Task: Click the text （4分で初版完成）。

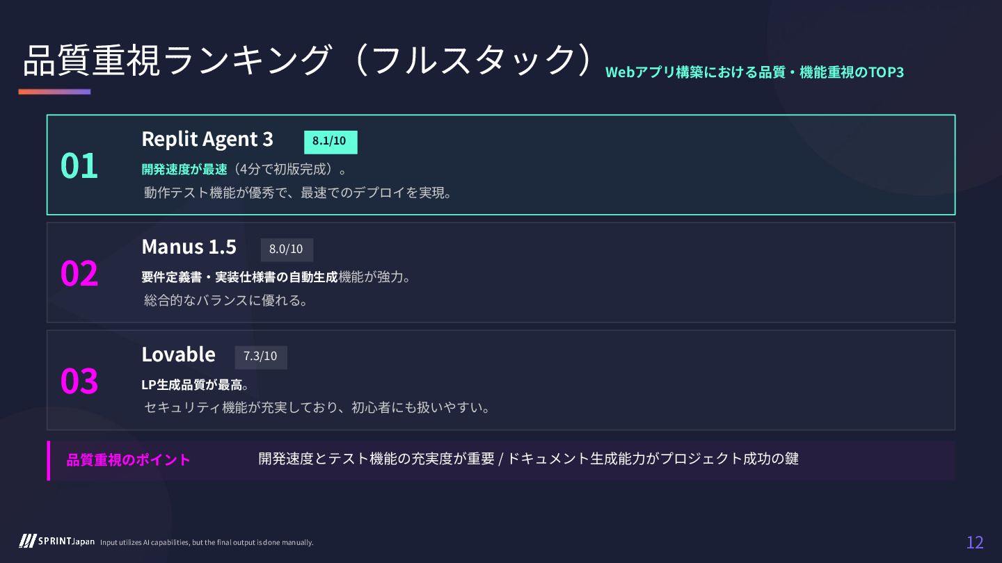Action: [x=287, y=170]
